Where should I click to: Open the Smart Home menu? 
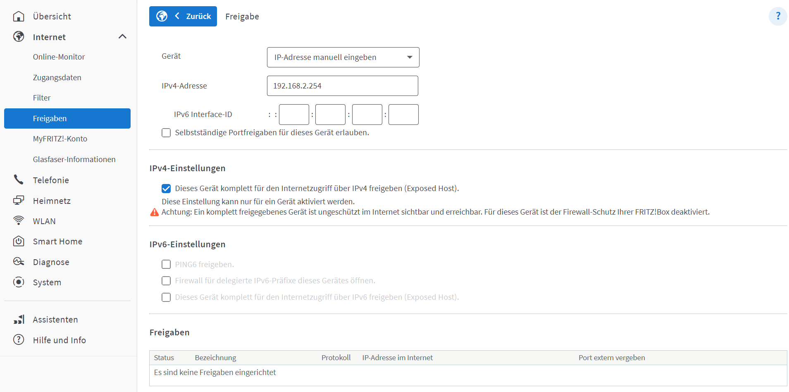click(x=57, y=241)
